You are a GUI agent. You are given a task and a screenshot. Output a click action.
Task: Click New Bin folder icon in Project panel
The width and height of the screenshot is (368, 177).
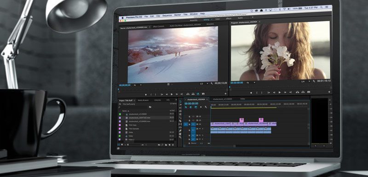coord(166,145)
